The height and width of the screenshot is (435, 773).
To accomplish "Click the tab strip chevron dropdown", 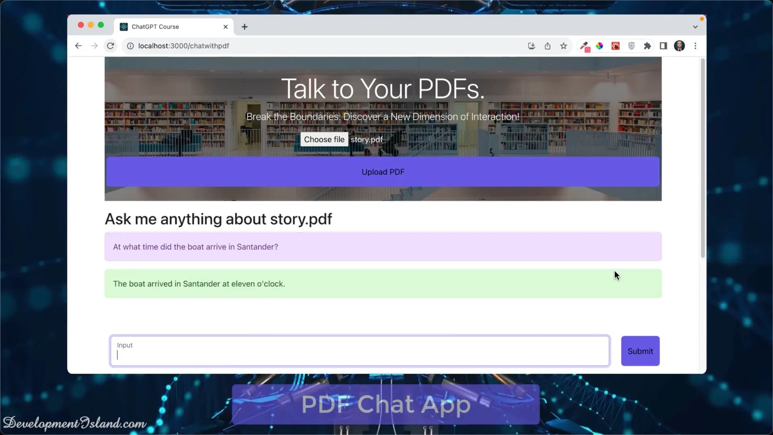I will click(x=694, y=27).
